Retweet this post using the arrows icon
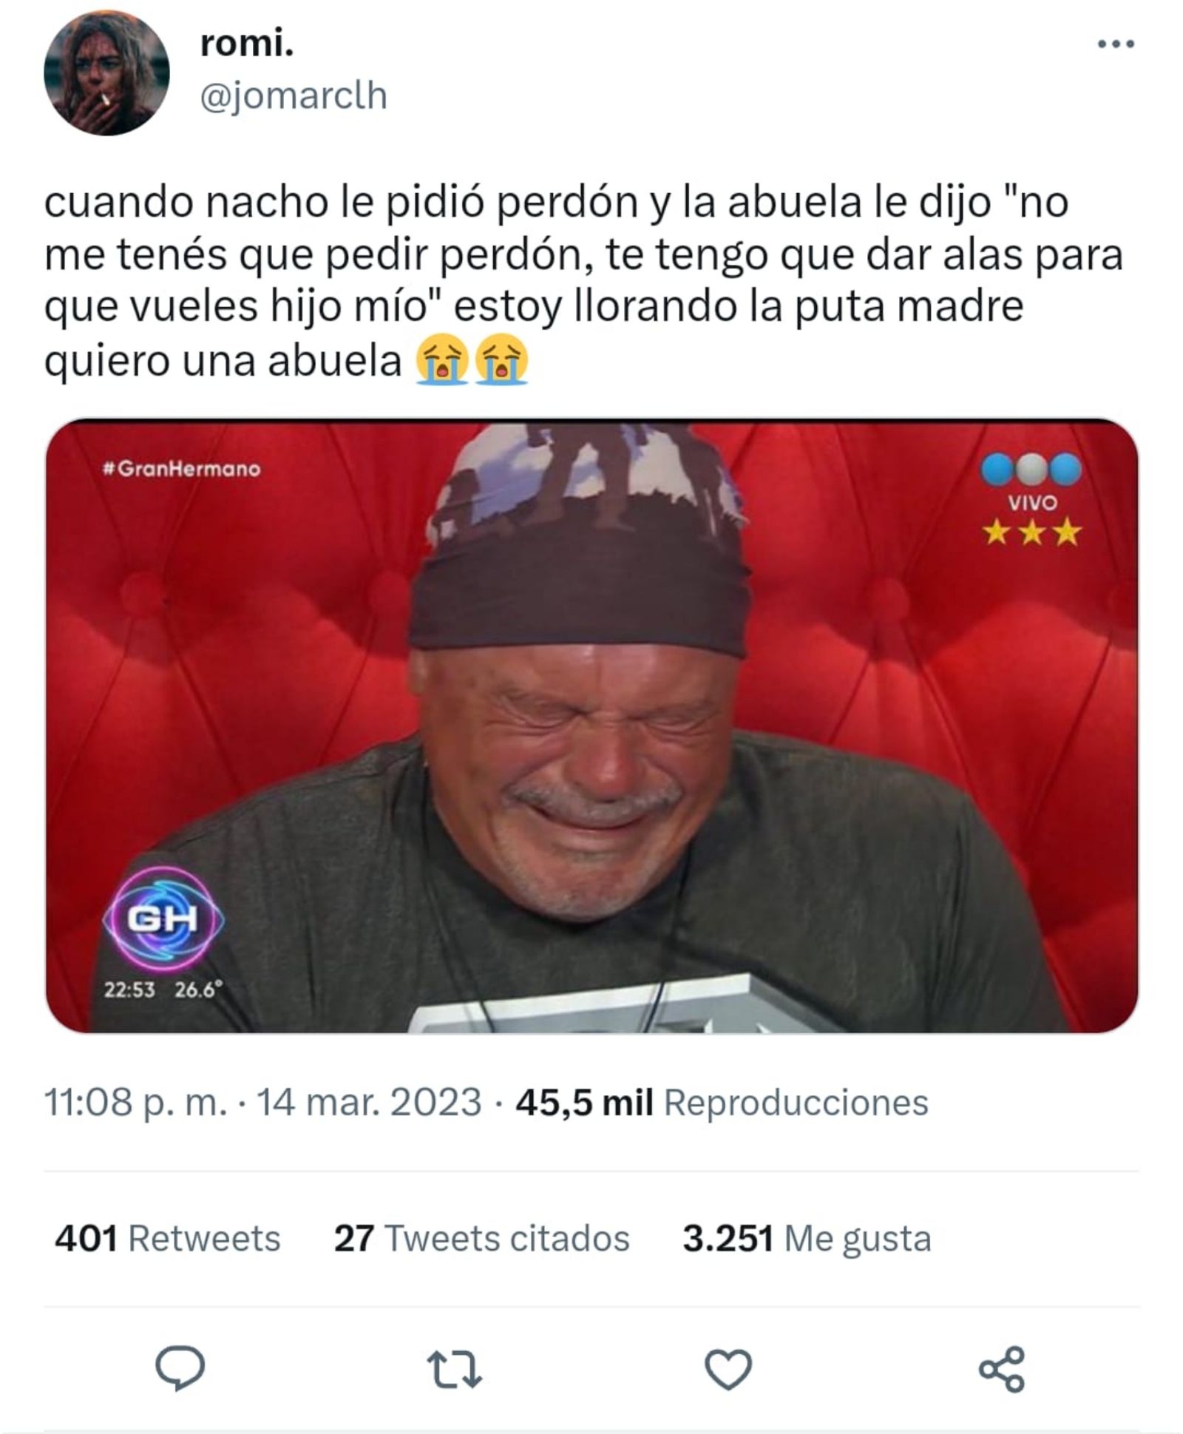 tap(456, 1369)
